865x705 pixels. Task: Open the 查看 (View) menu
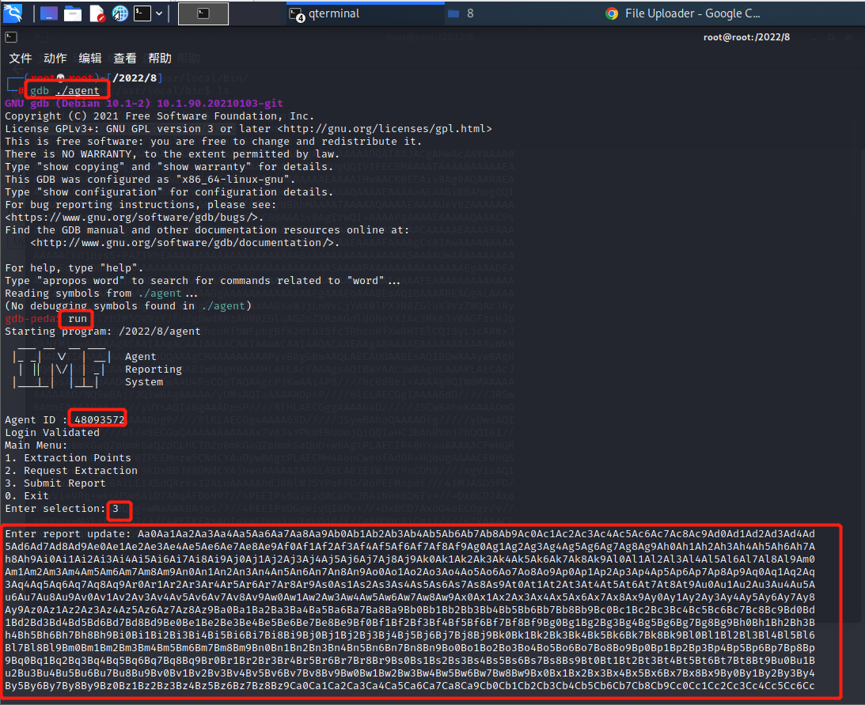click(x=125, y=58)
